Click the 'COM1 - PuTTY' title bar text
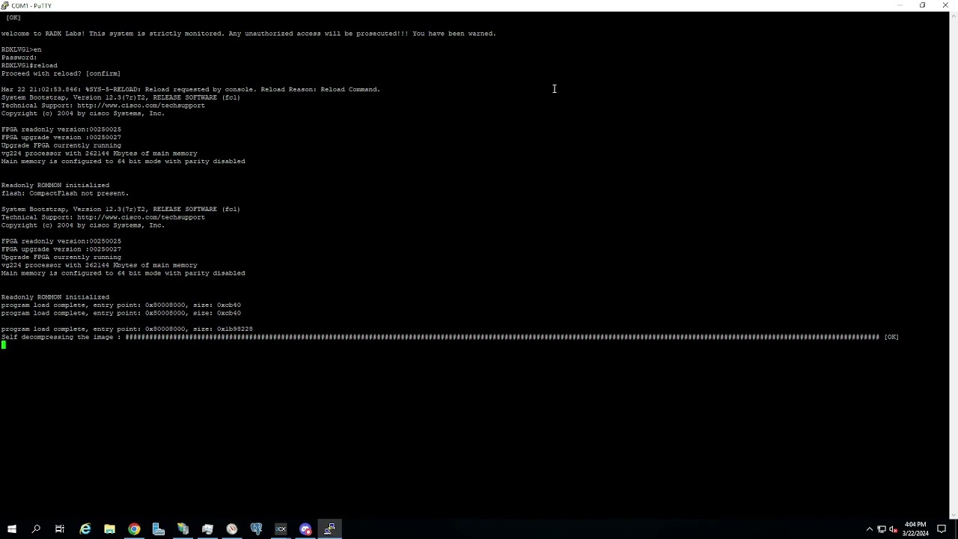The image size is (958, 539). 31,5
